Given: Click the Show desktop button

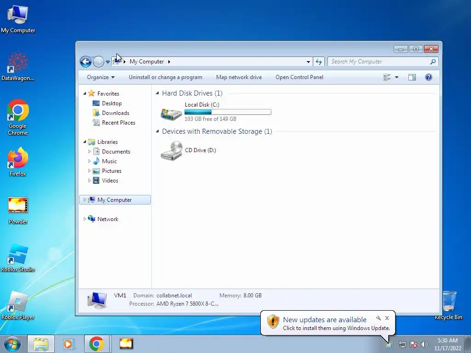Looking at the screenshot, I should pos(468,344).
